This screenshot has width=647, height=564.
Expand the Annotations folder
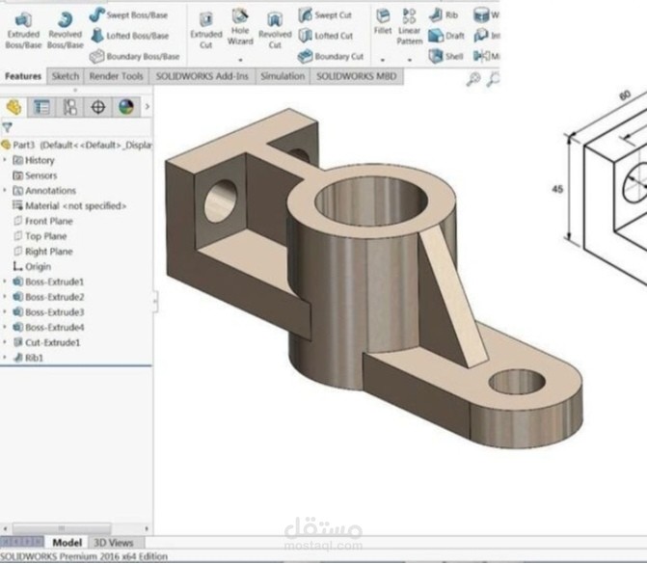tap(5, 190)
